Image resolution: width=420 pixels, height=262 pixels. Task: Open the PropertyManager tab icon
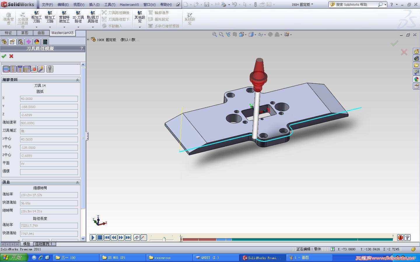[12, 42]
